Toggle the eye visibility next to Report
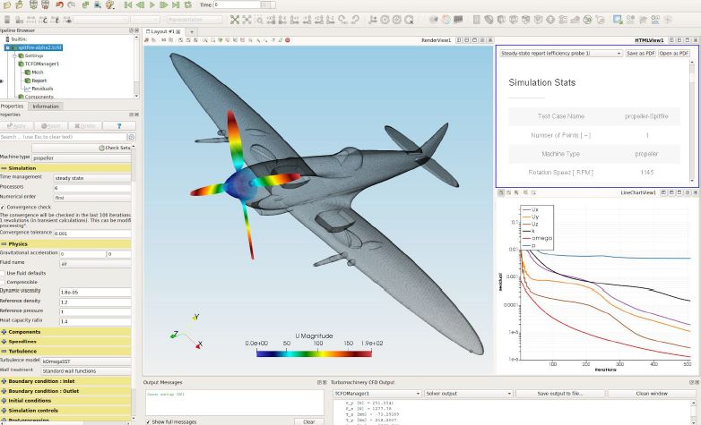Viewport: 701px width, 425px height. tap(1, 81)
